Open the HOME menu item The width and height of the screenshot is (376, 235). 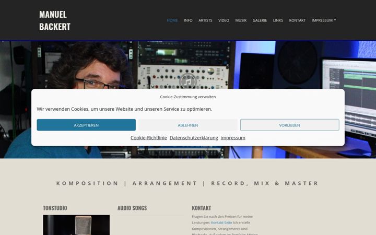point(172,20)
